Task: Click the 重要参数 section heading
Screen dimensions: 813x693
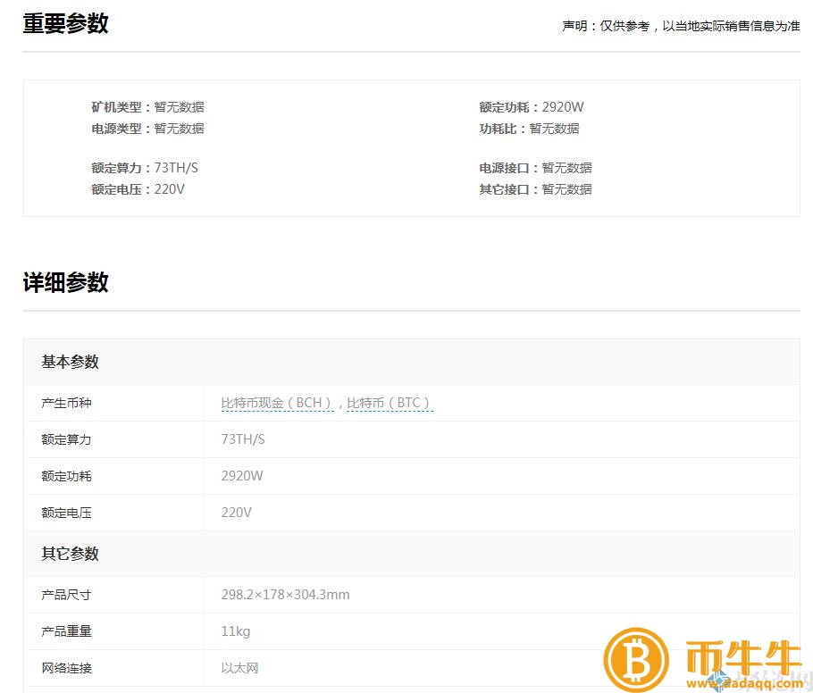Action: [x=64, y=24]
